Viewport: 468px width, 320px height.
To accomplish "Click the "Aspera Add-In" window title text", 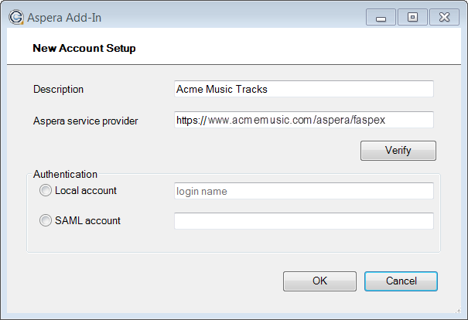I will (64, 18).
